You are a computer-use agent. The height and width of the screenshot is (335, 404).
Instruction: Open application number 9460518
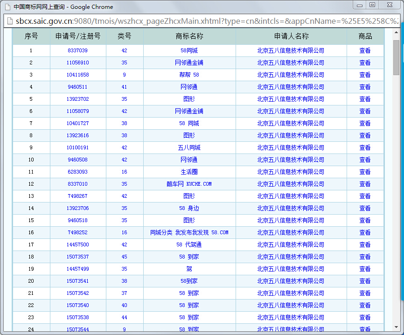(x=77, y=220)
